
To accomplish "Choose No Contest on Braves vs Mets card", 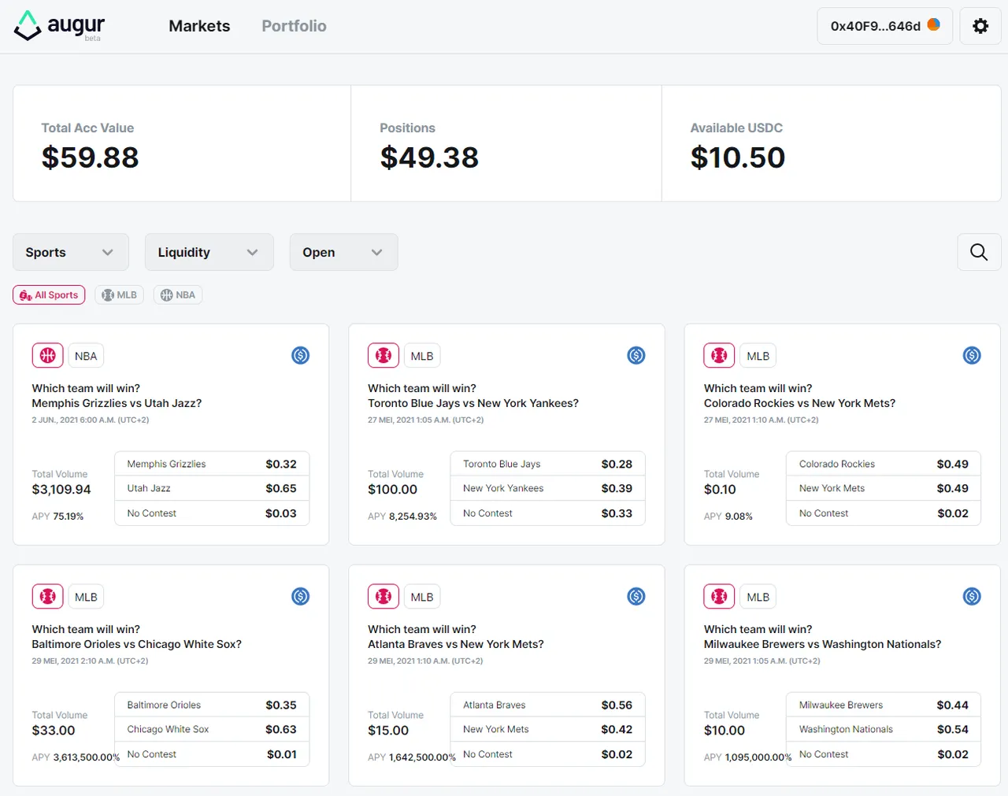I will pyautogui.click(x=547, y=754).
